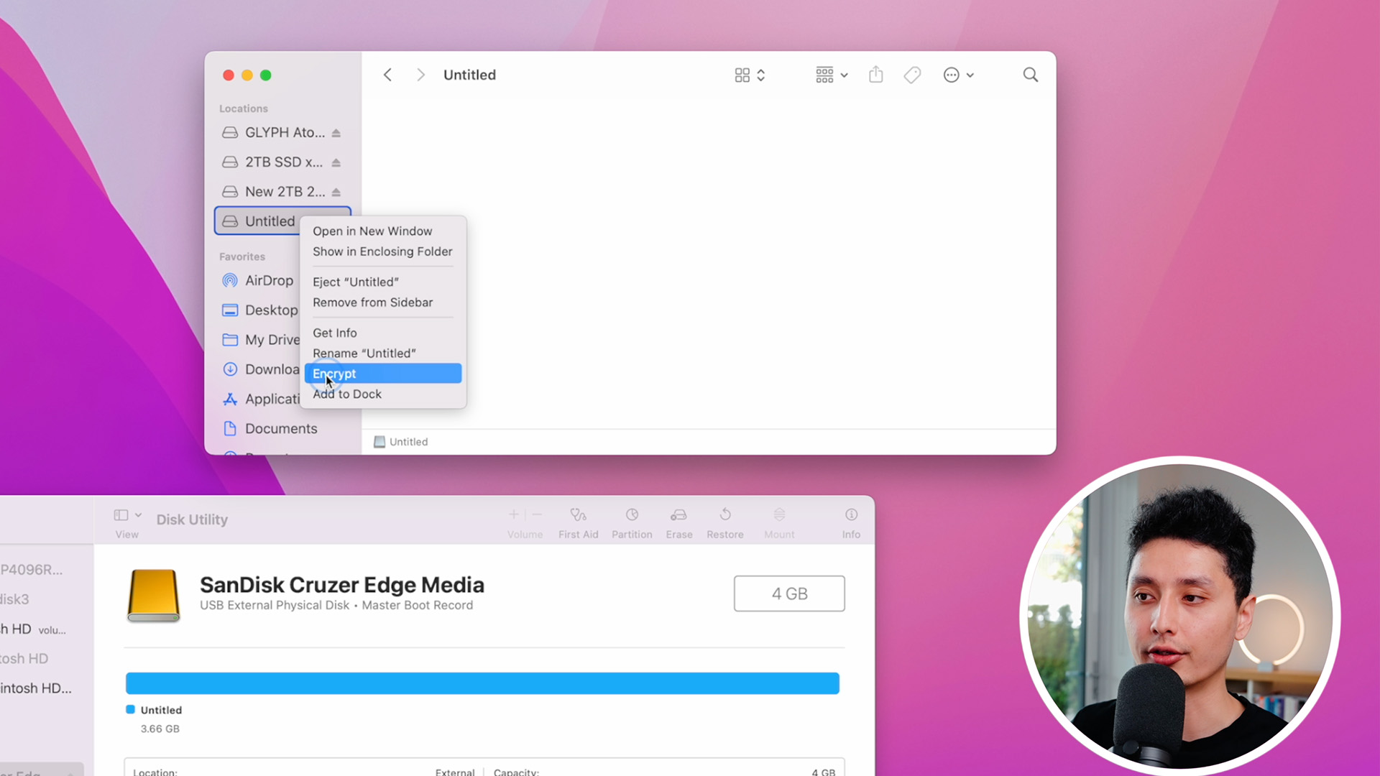1380x776 pixels.
Task: Click Add Volume plus in Disk Utility
Action: pos(514,514)
